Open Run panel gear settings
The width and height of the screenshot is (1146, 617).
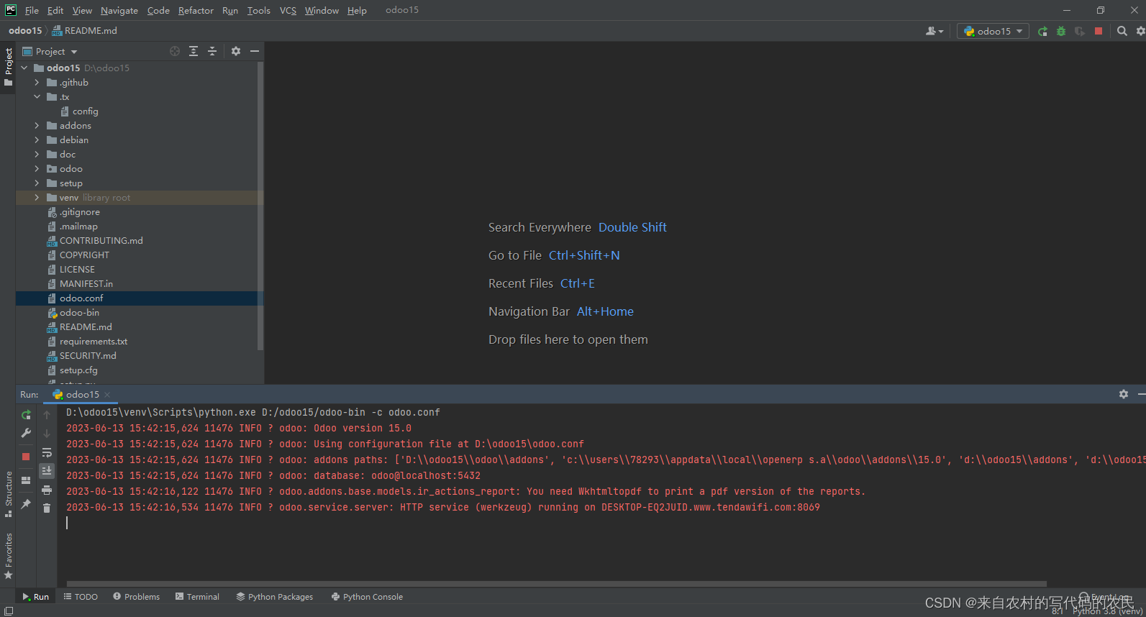tap(1124, 394)
